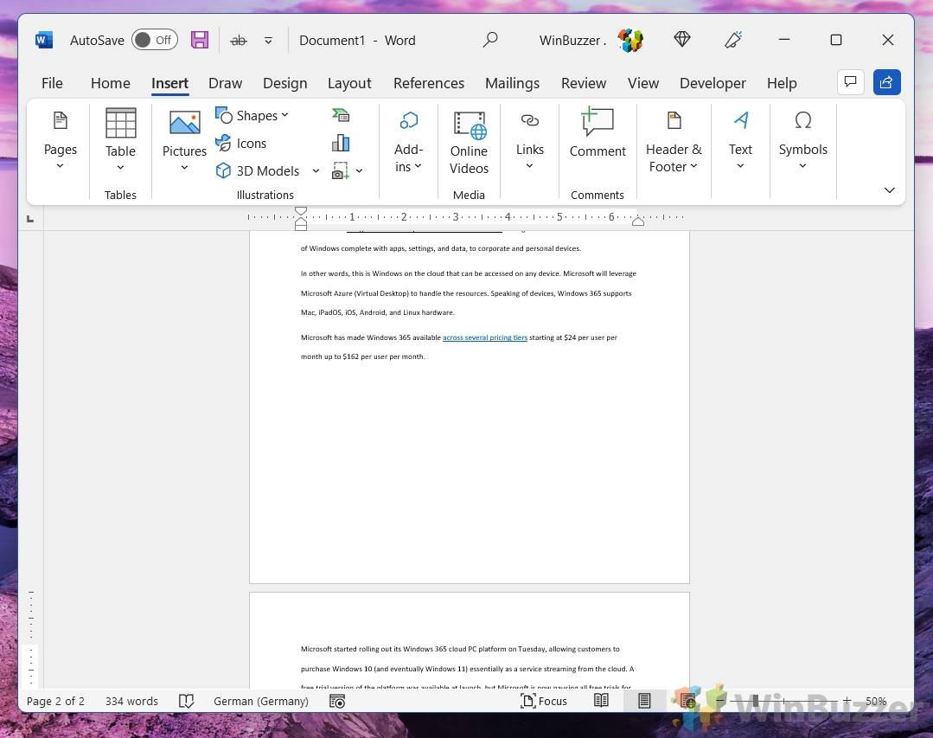Enable Focus mode in status bar
The width and height of the screenshot is (933, 738).
coord(544,701)
